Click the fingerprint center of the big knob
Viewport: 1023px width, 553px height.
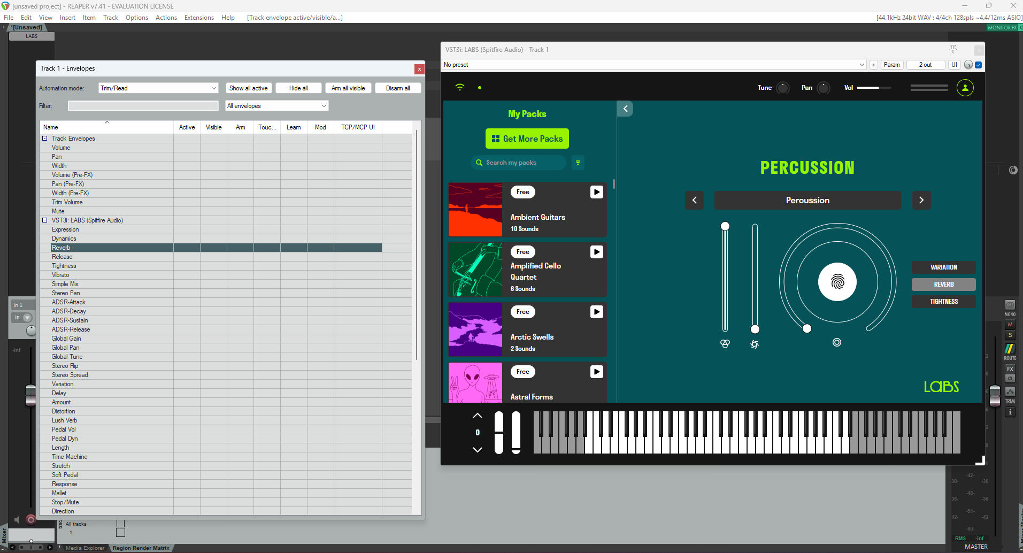pyautogui.click(x=837, y=282)
